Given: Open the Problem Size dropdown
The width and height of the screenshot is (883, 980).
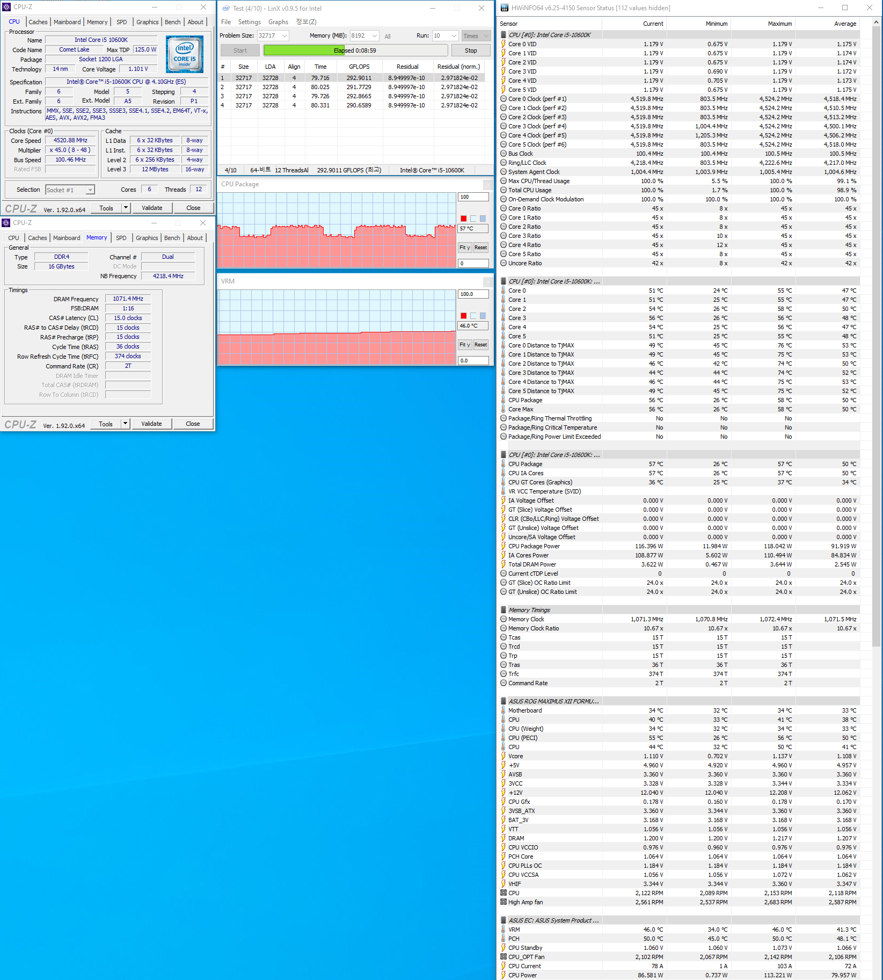Looking at the screenshot, I should [x=284, y=36].
